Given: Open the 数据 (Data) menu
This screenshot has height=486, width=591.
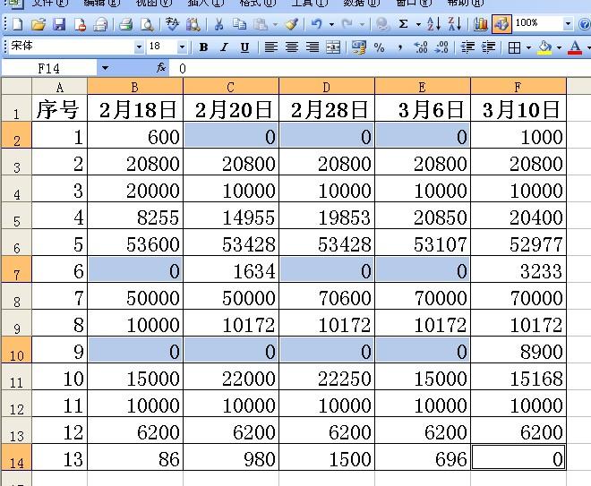Looking at the screenshot, I should [x=361, y=3].
